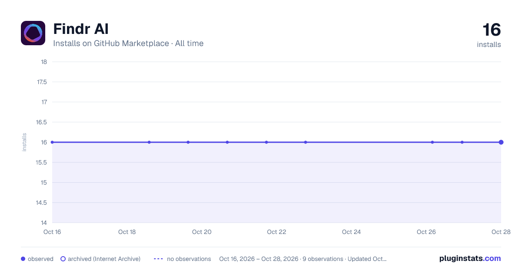Viewport: 522px width, 274px height.
Task: Click the 'Oct 26' x-axis label
Action: 426,232
